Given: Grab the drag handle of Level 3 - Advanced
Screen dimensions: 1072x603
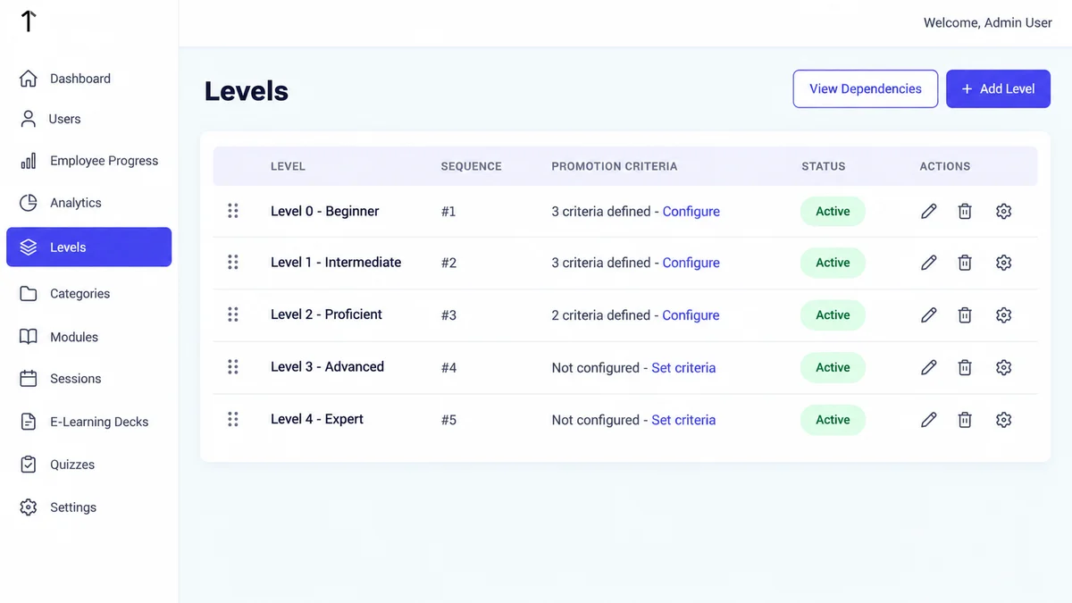Looking at the screenshot, I should pos(232,367).
